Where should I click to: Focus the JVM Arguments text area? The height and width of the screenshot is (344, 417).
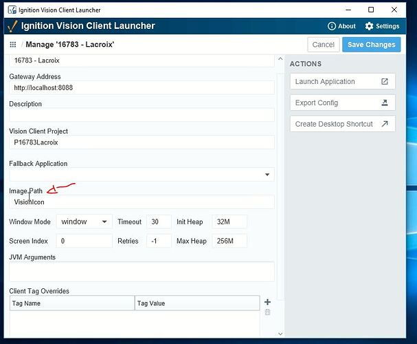pyautogui.click(x=142, y=272)
